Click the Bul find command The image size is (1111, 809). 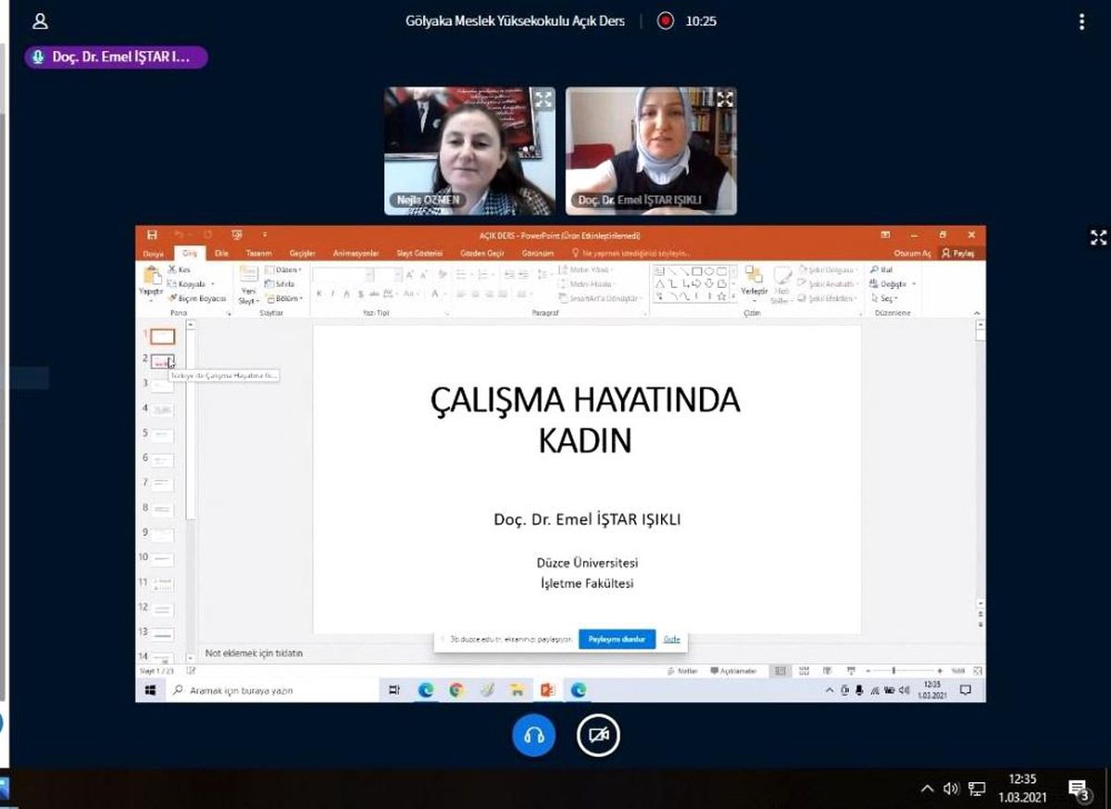point(880,269)
